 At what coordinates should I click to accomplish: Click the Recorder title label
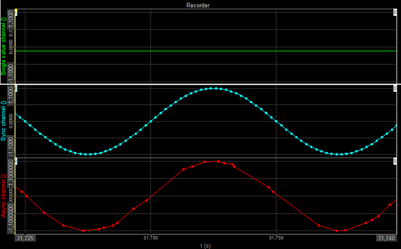tap(198, 5)
